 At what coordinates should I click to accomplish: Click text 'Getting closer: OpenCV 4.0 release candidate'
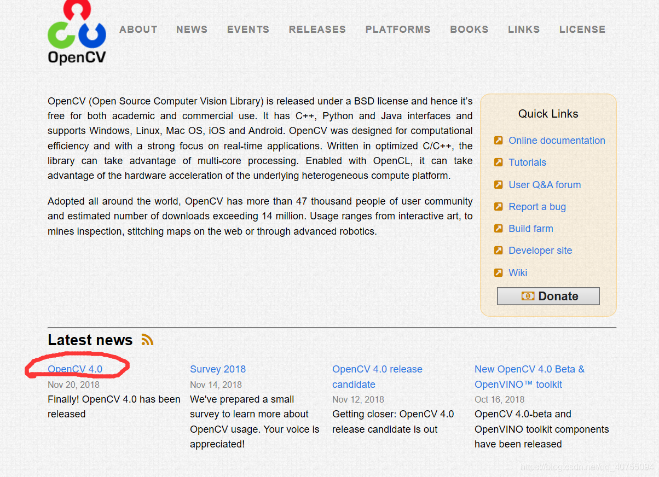(x=393, y=422)
